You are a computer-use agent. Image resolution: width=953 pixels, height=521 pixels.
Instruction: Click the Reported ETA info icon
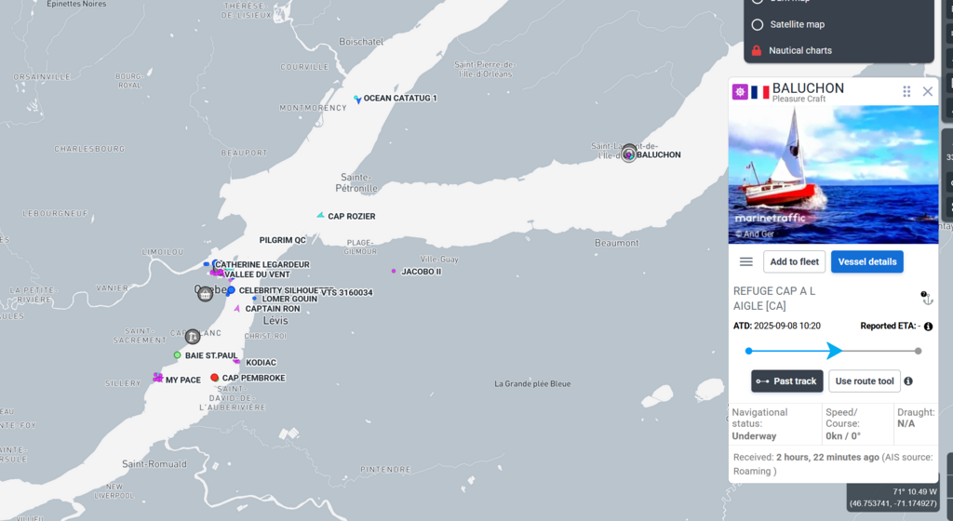(928, 327)
